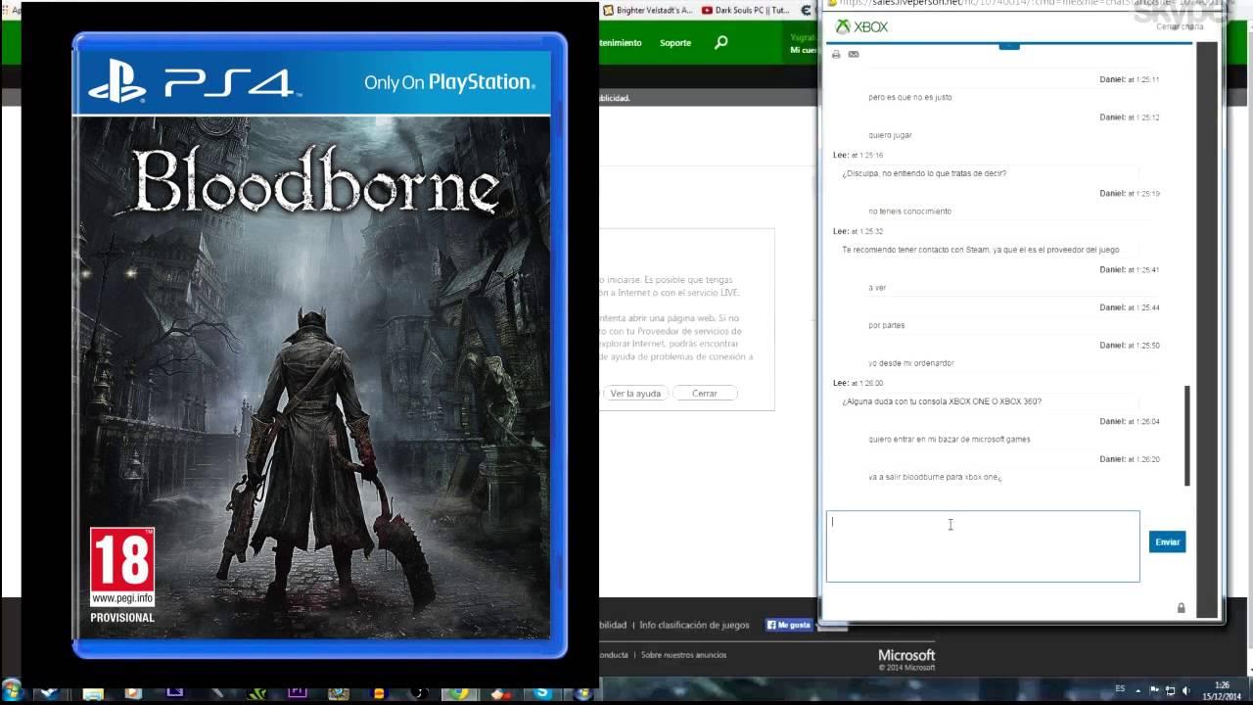Click message 'pero es que no es justo'
Screen dimensions: 1253x705
pyautogui.click(x=910, y=97)
